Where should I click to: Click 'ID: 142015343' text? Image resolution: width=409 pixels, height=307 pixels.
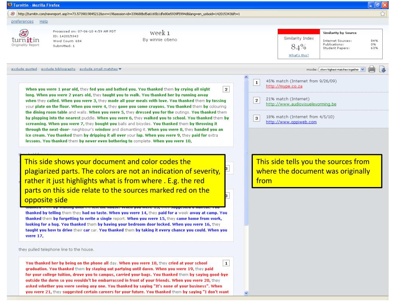coord(66,36)
